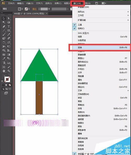Open stroke weight dropdown arrow
Image resolution: width=131 pixels, height=155 pixels.
(49, 9)
